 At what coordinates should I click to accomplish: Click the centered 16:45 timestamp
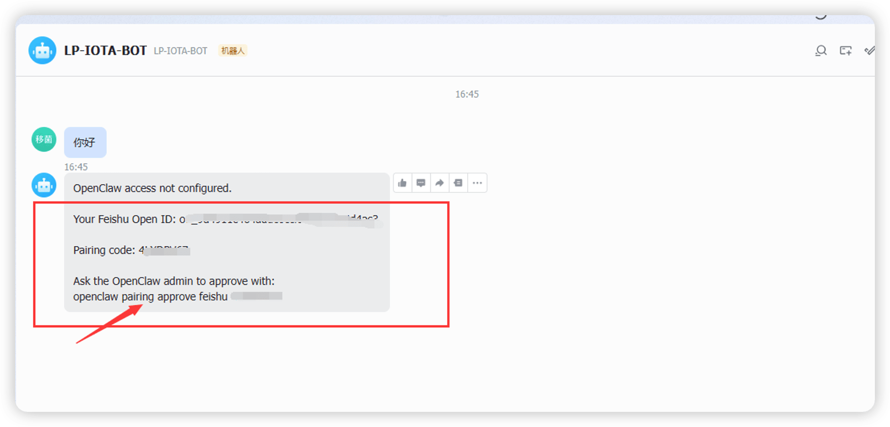pyautogui.click(x=467, y=94)
